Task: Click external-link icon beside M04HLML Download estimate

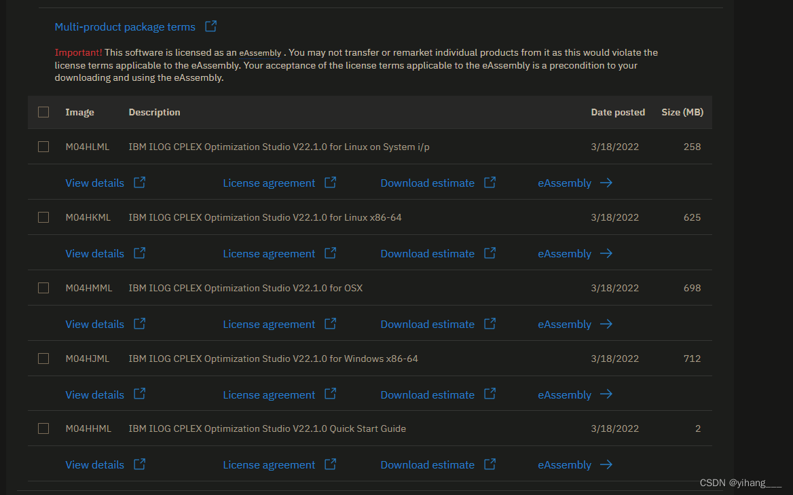Action: pyautogui.click(x=490, y=183)
